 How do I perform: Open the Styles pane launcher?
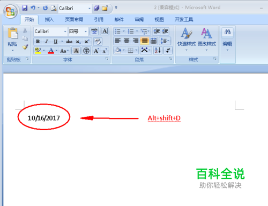215,59
